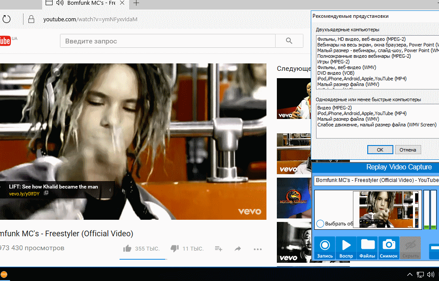Image resolution: width=439 pixels, height=281 pixels.
Task: Select single-core Малый размер файла (WMV)
Action: [348, 119]
